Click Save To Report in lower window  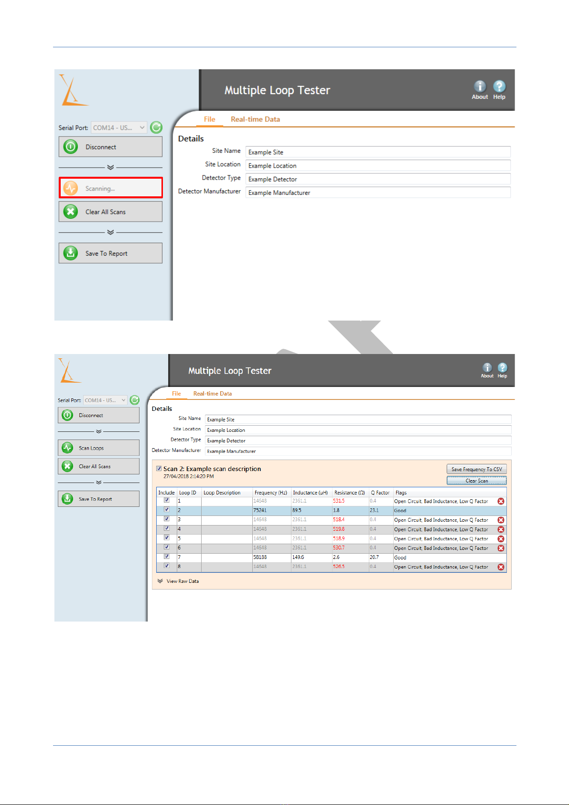(x=99, y=499)
